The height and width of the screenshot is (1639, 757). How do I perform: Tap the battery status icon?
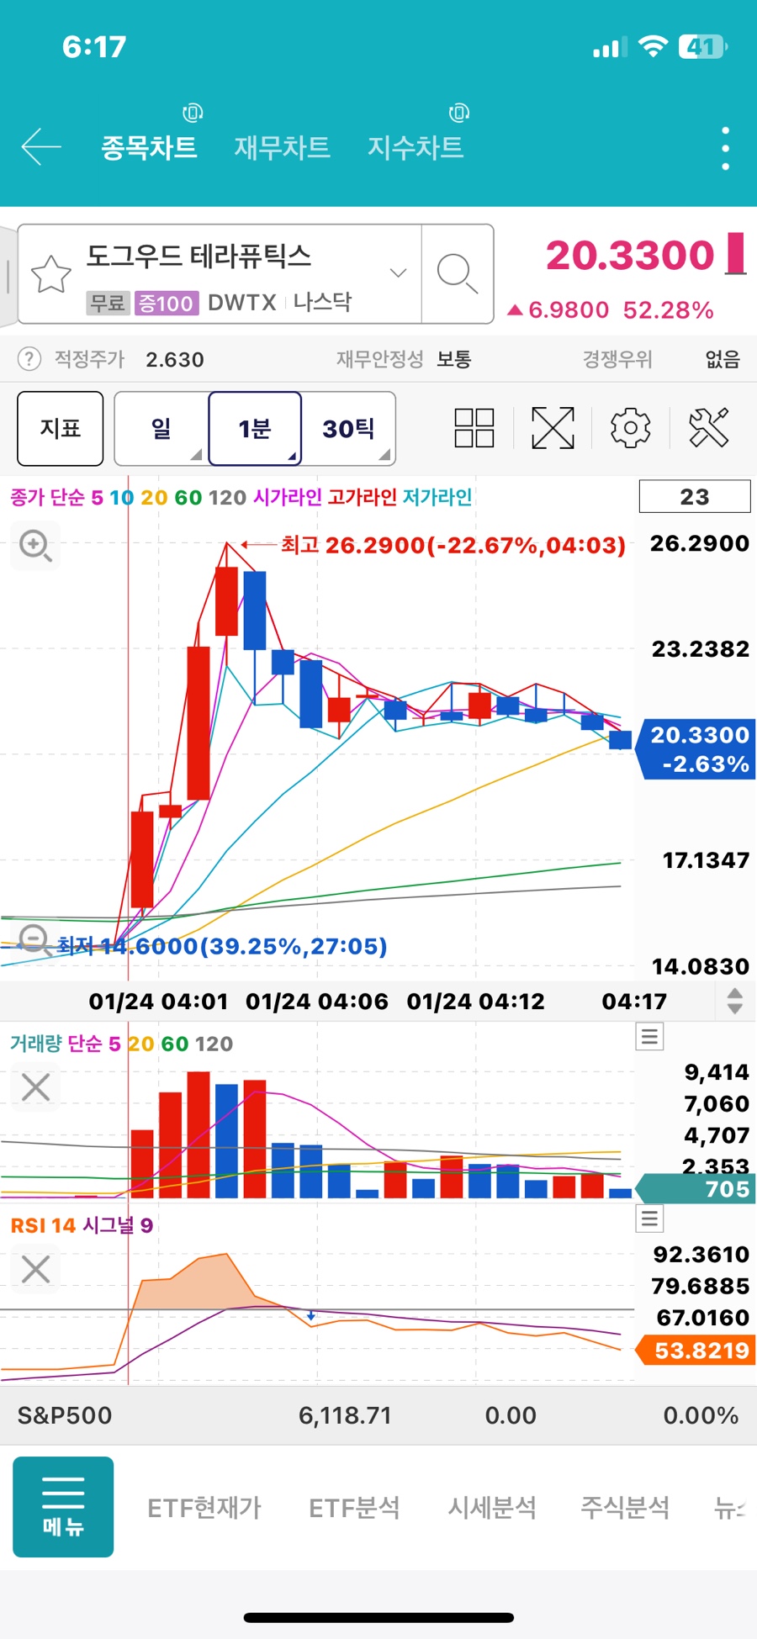point(703,47)
